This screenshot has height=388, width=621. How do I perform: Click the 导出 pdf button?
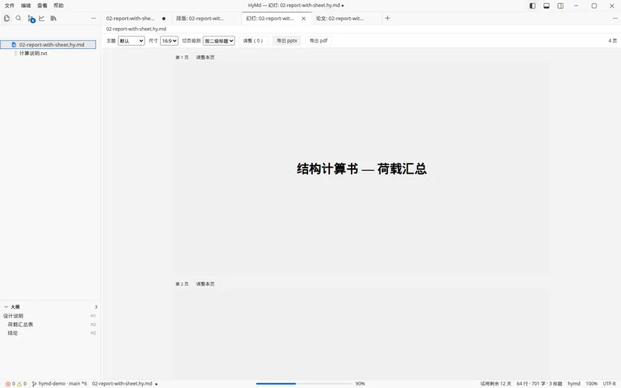coord(318,41)
